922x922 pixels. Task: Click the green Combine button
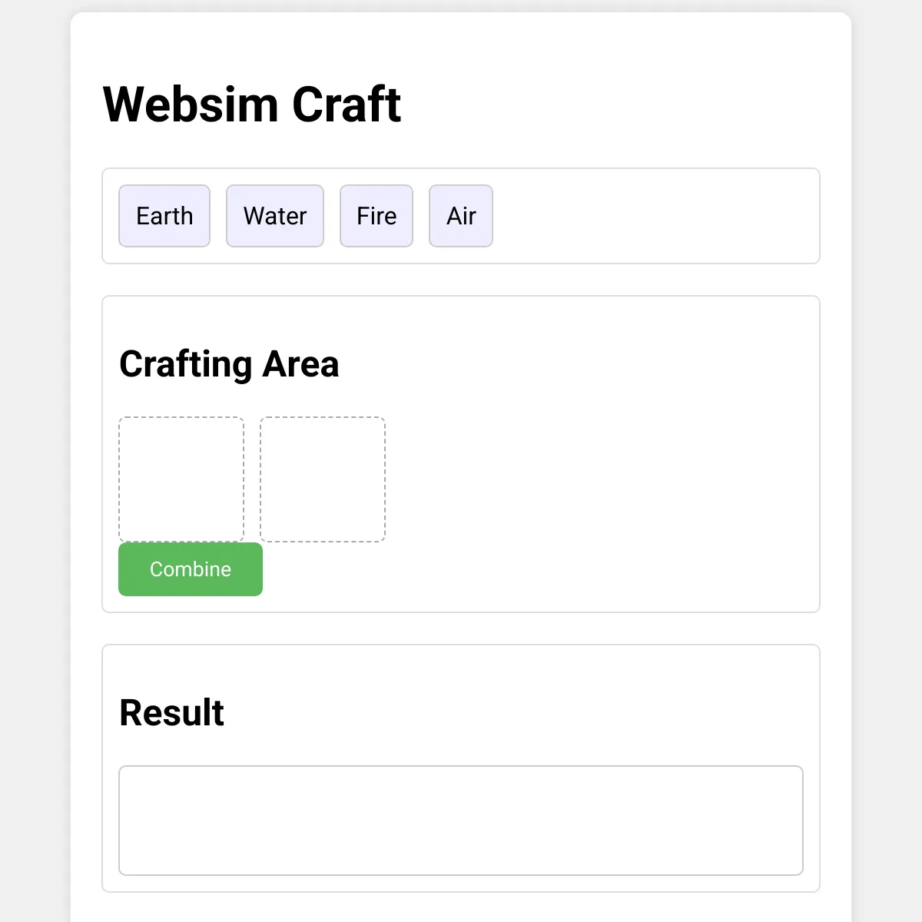[x=191, y=569]
